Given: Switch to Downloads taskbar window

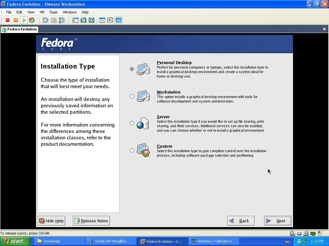Looking at the screenshot, I should [59, 241].
